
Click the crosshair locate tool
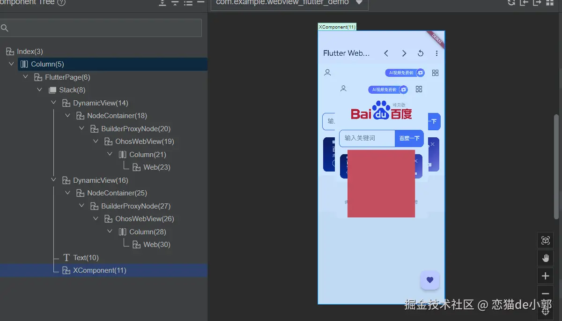545,312
